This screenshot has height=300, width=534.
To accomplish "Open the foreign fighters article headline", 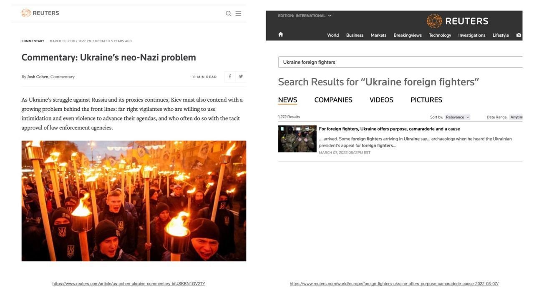I will coord(389,129).
